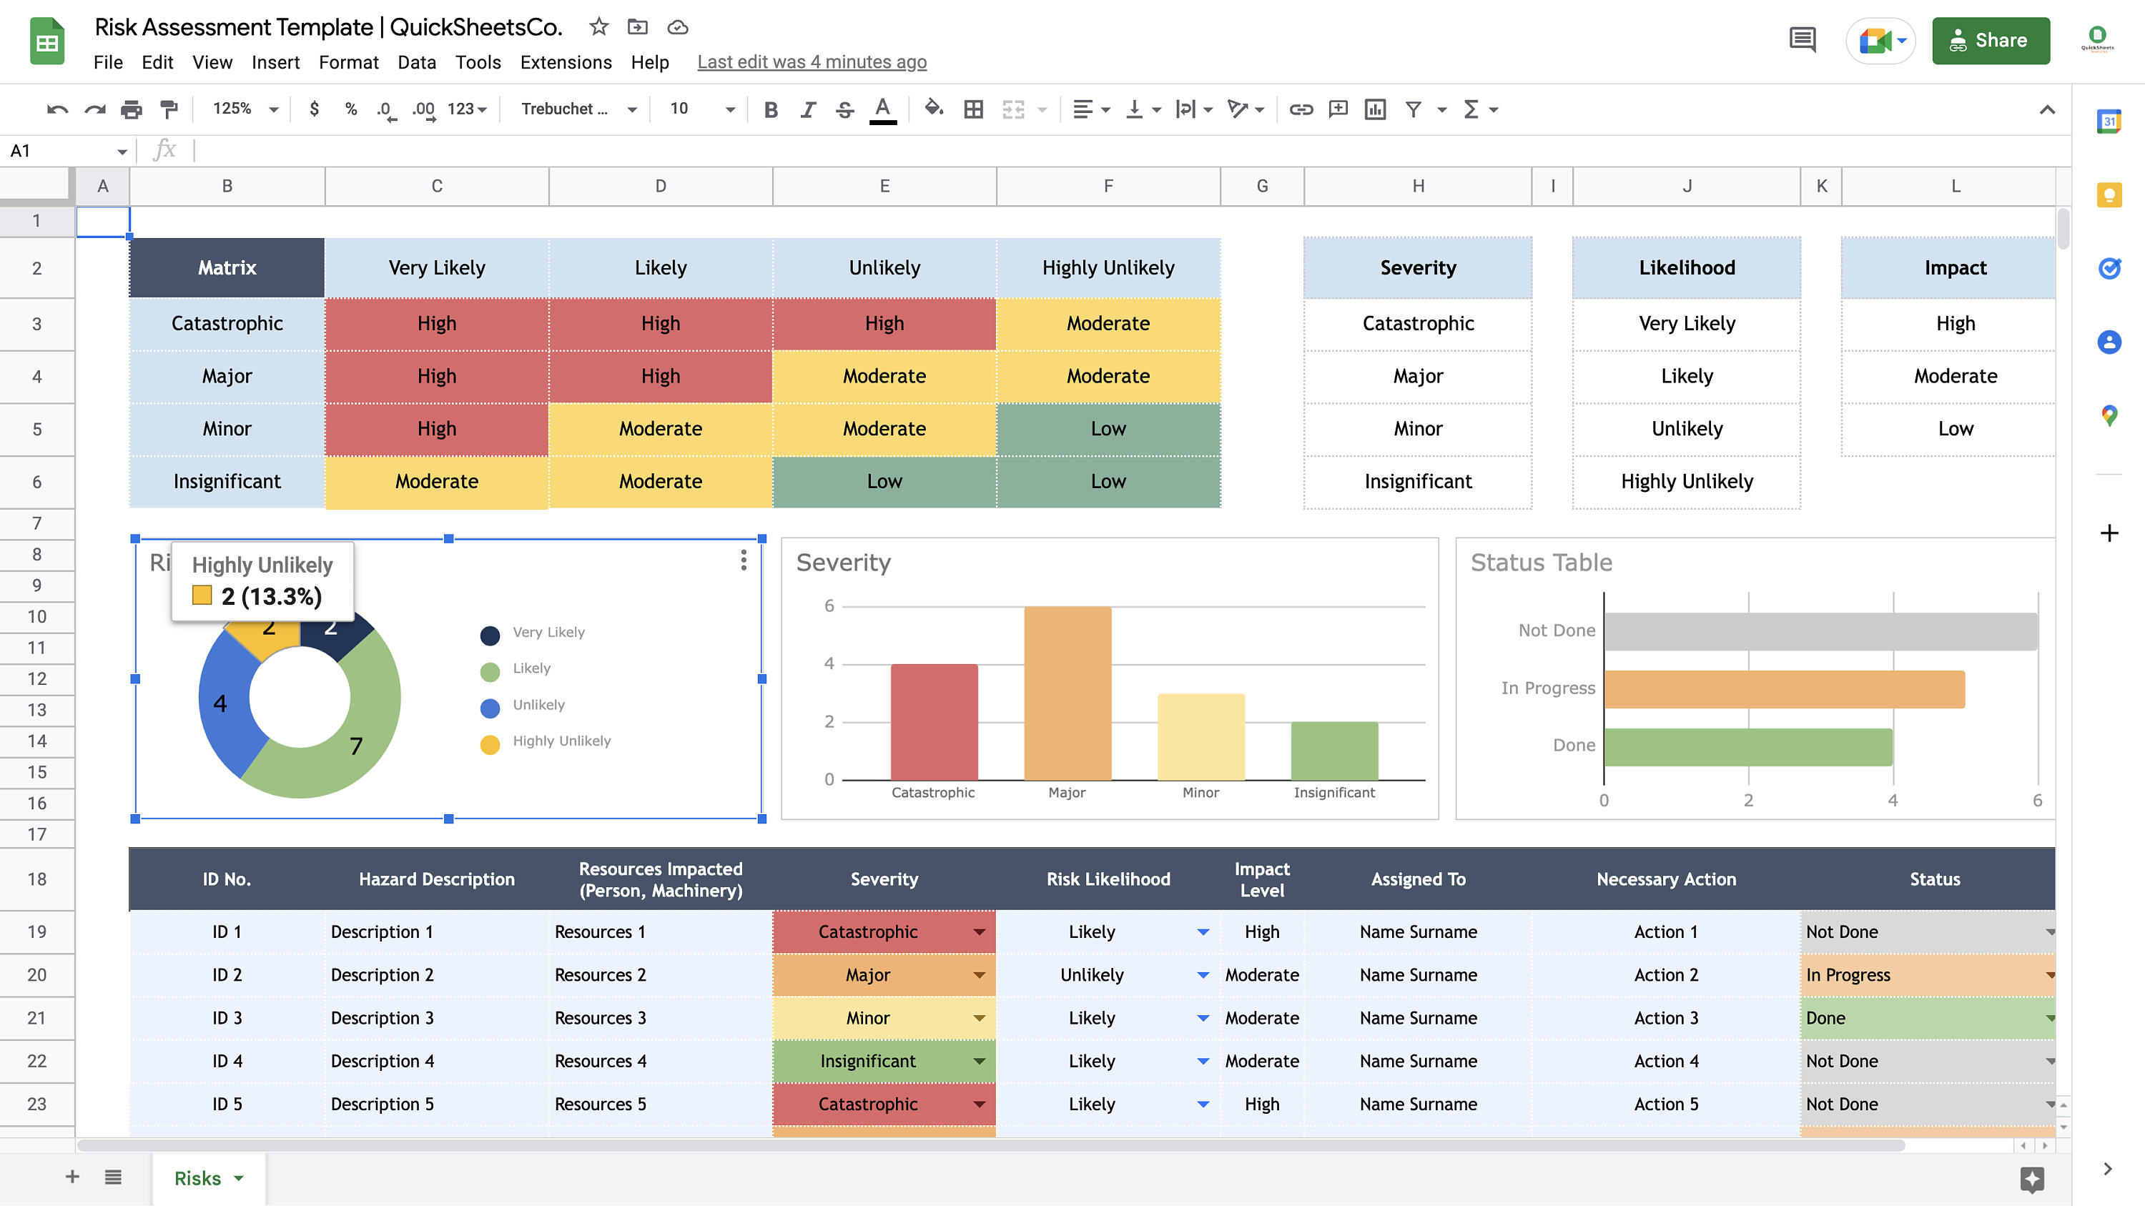Viewport: 2145px width, 1206px height.
Task: Open the text color picker
Action: pyautogui.click(x=882, y=108)
